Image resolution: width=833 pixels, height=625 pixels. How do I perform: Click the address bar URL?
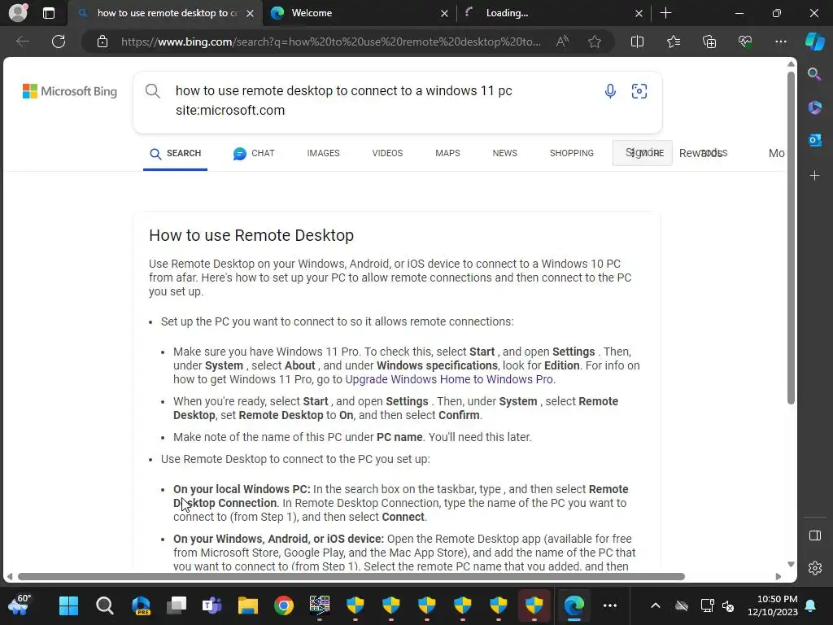[x=331, y=42]
